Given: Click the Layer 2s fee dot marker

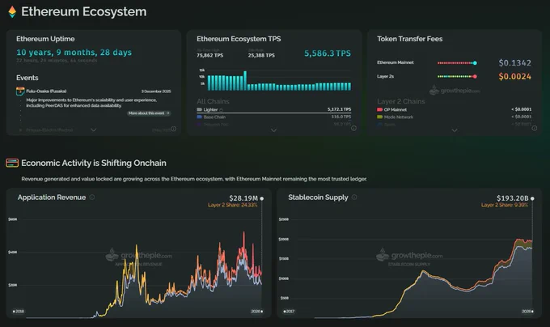Looking at the screenshot, I should [475, 76].
